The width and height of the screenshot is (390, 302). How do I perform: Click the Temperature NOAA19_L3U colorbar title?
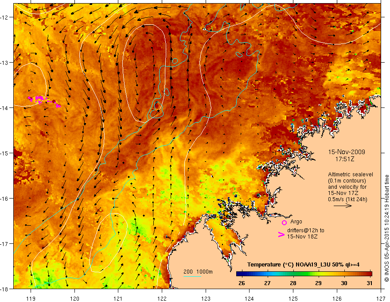(303, 265)
